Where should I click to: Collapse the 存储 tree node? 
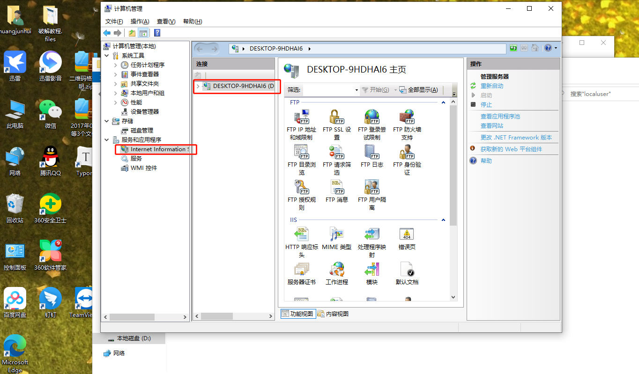pyautogui.click(x=107, y=121)
